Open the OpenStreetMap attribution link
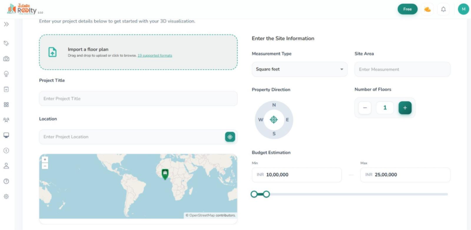Image resolution: width=471 pixels, height=230 pixels. pos(202,215)
